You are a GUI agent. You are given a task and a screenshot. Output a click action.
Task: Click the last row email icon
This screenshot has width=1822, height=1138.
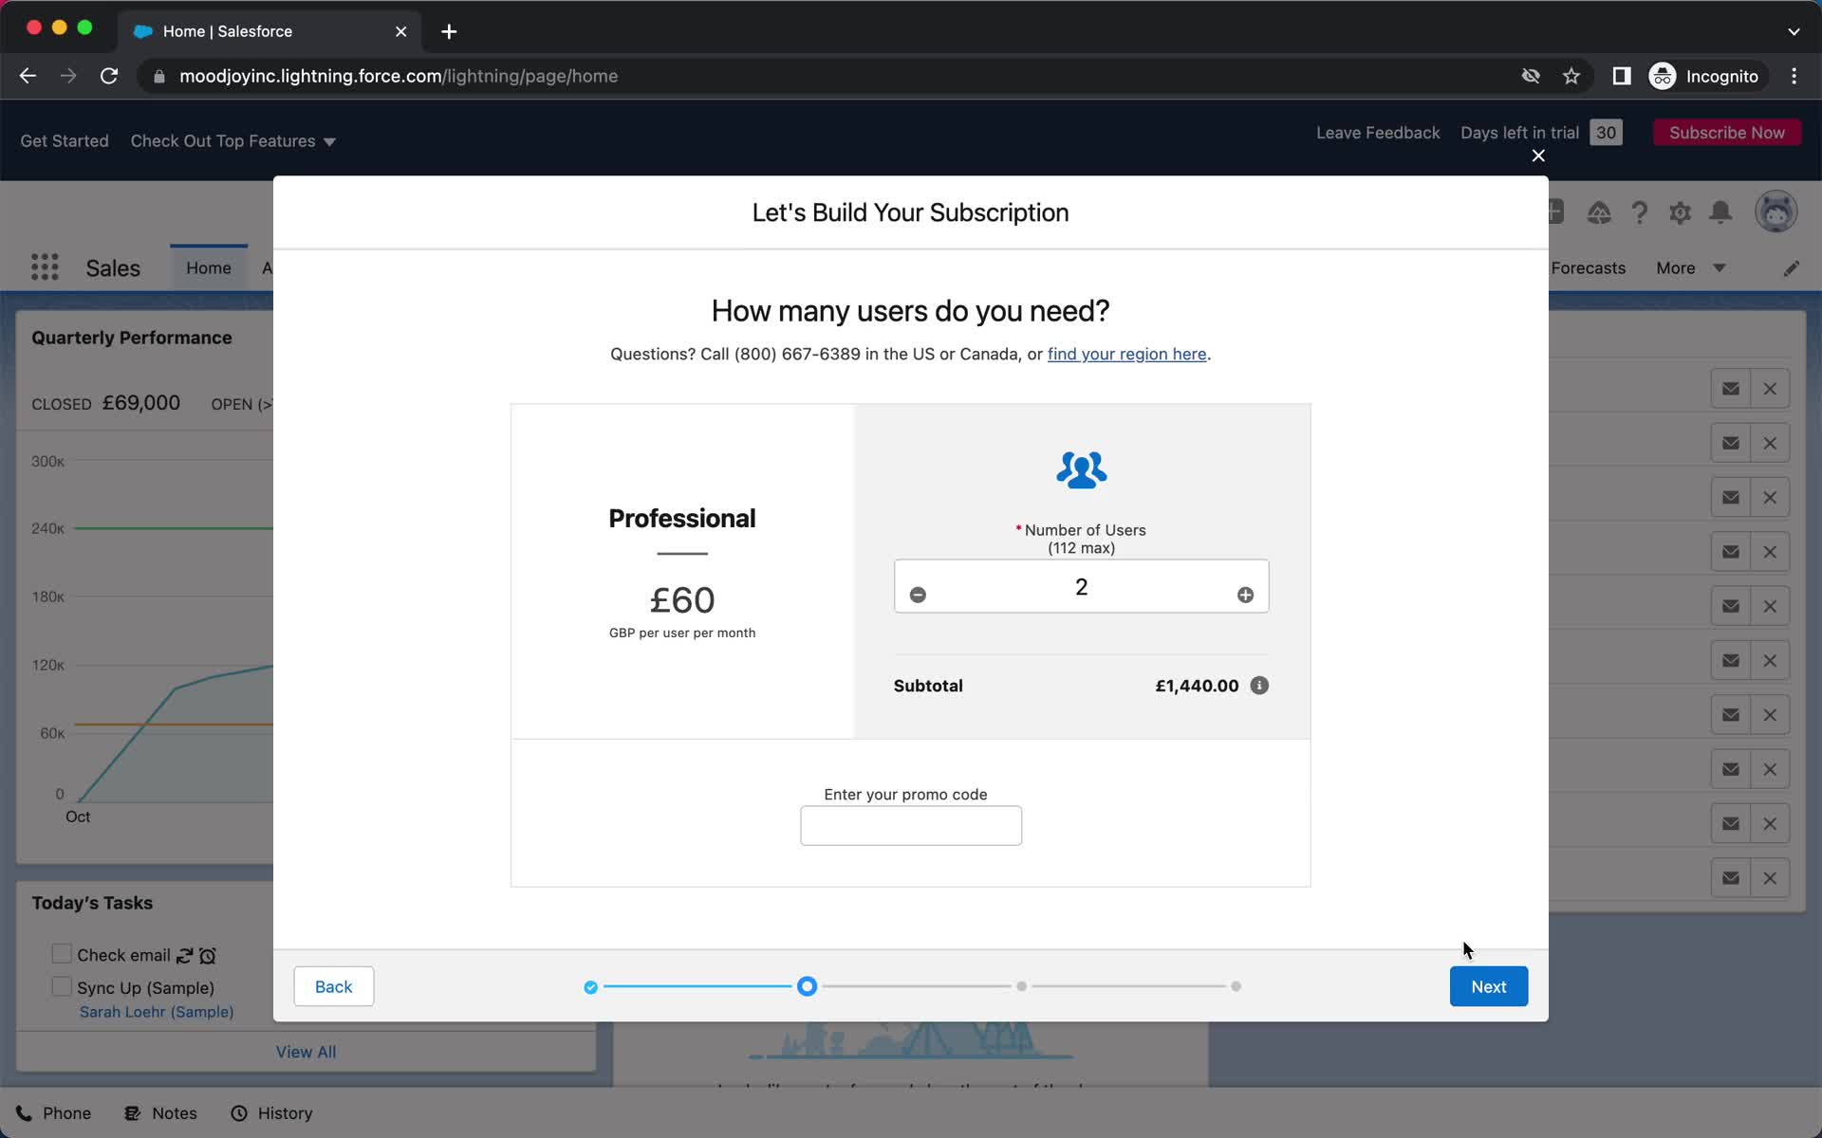tap(1730, 878)
